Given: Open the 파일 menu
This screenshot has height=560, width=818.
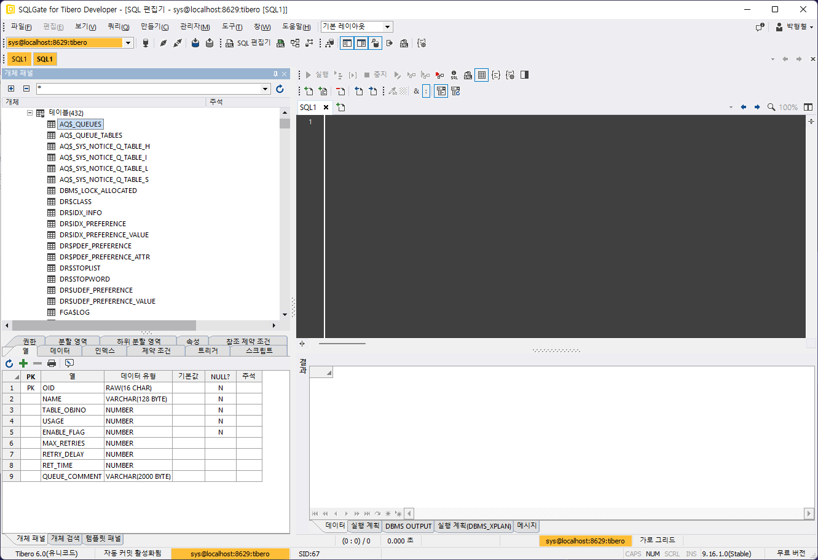Looking at the screenshot, I should tap(21, 27).
